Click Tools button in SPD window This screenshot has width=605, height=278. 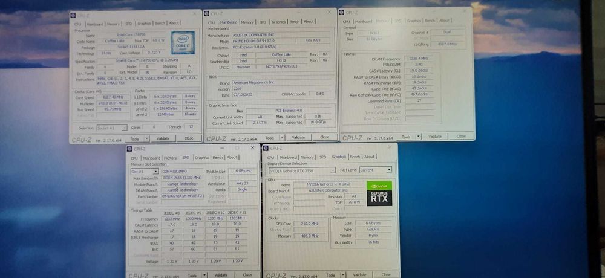(x=192, y=275)
